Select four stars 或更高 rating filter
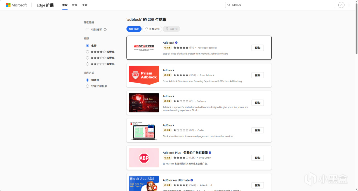358x191 pixels. coord(88,52)
